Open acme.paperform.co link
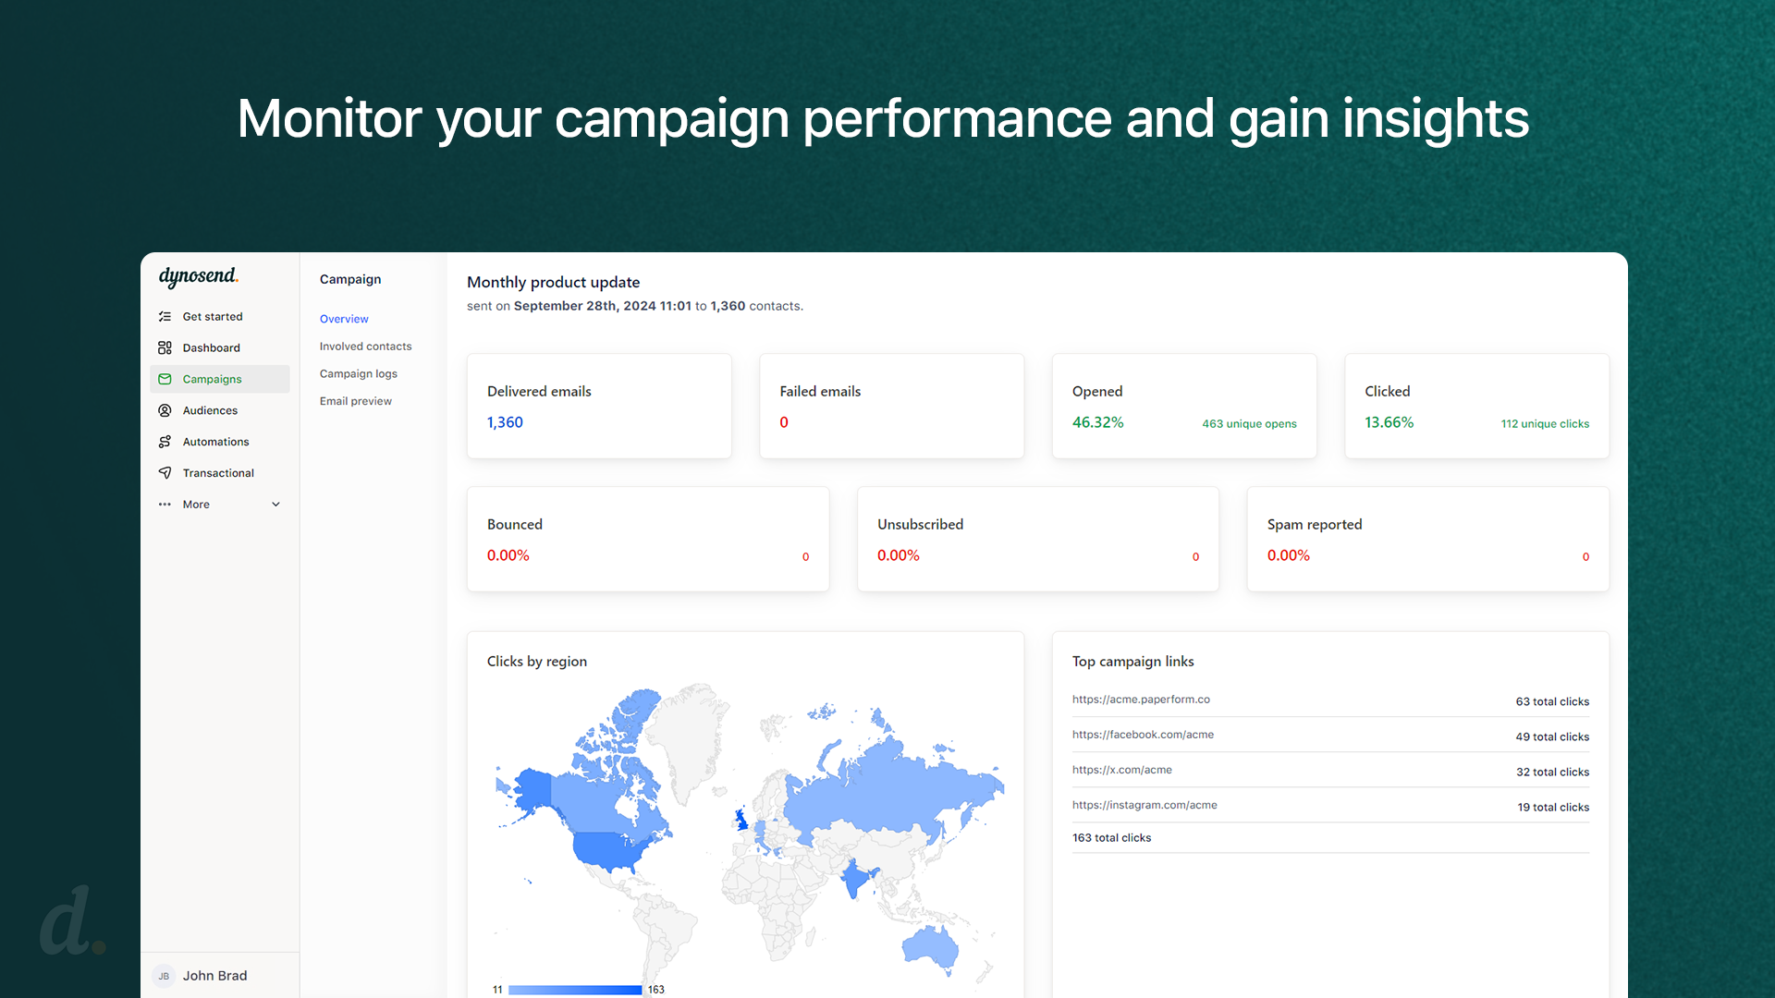Screen dimensions: 1775x998 click(1141, 700)
